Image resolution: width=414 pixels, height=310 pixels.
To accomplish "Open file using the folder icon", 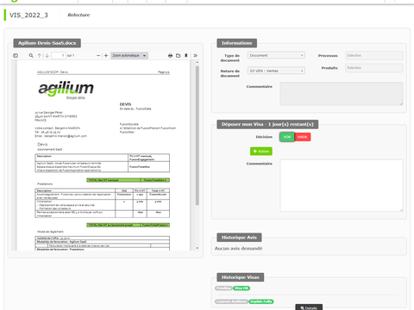I will point(179,55).
